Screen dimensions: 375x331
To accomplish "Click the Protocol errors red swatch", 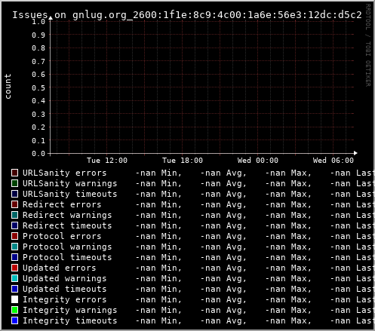I will 14,236.
